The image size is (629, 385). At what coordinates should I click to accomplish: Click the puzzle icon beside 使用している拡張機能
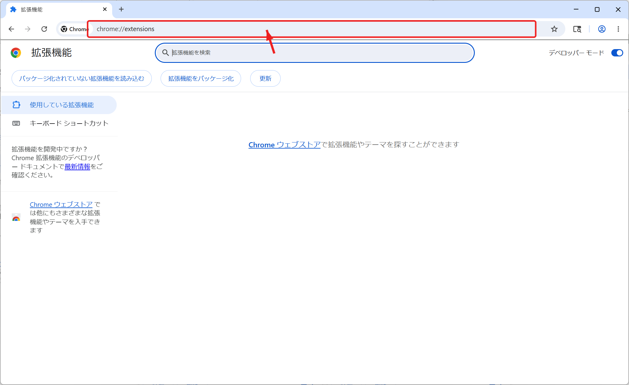pos(16,105)
